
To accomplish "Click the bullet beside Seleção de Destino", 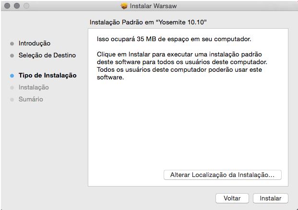I will tap(12, 55).
